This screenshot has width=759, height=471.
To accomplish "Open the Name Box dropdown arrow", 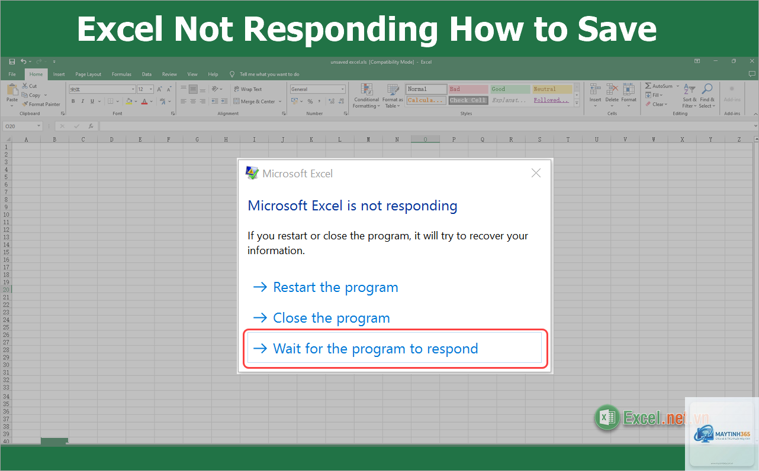I will click(39, 126).
